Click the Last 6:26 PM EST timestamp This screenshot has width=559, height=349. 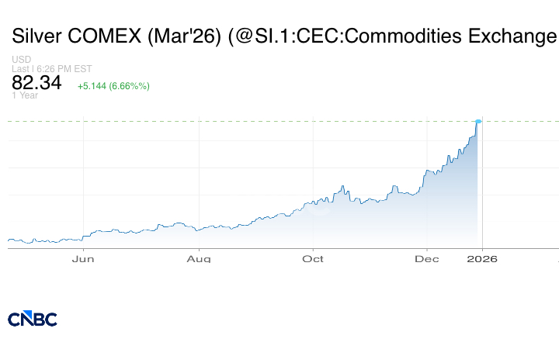pos(52,69)
